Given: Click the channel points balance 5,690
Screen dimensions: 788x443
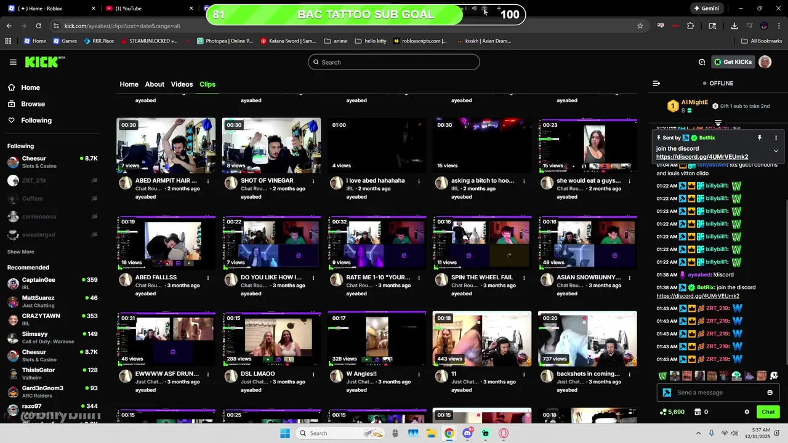Looking at the screenshot, I should pyautogui.click(x=672, y=412).
